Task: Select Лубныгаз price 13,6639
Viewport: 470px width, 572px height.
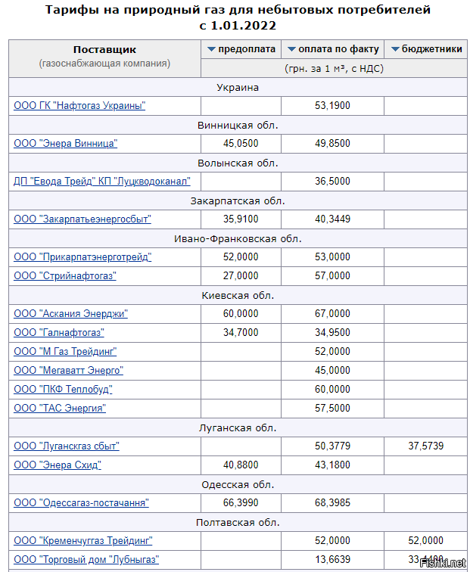Action: [332, 560]
